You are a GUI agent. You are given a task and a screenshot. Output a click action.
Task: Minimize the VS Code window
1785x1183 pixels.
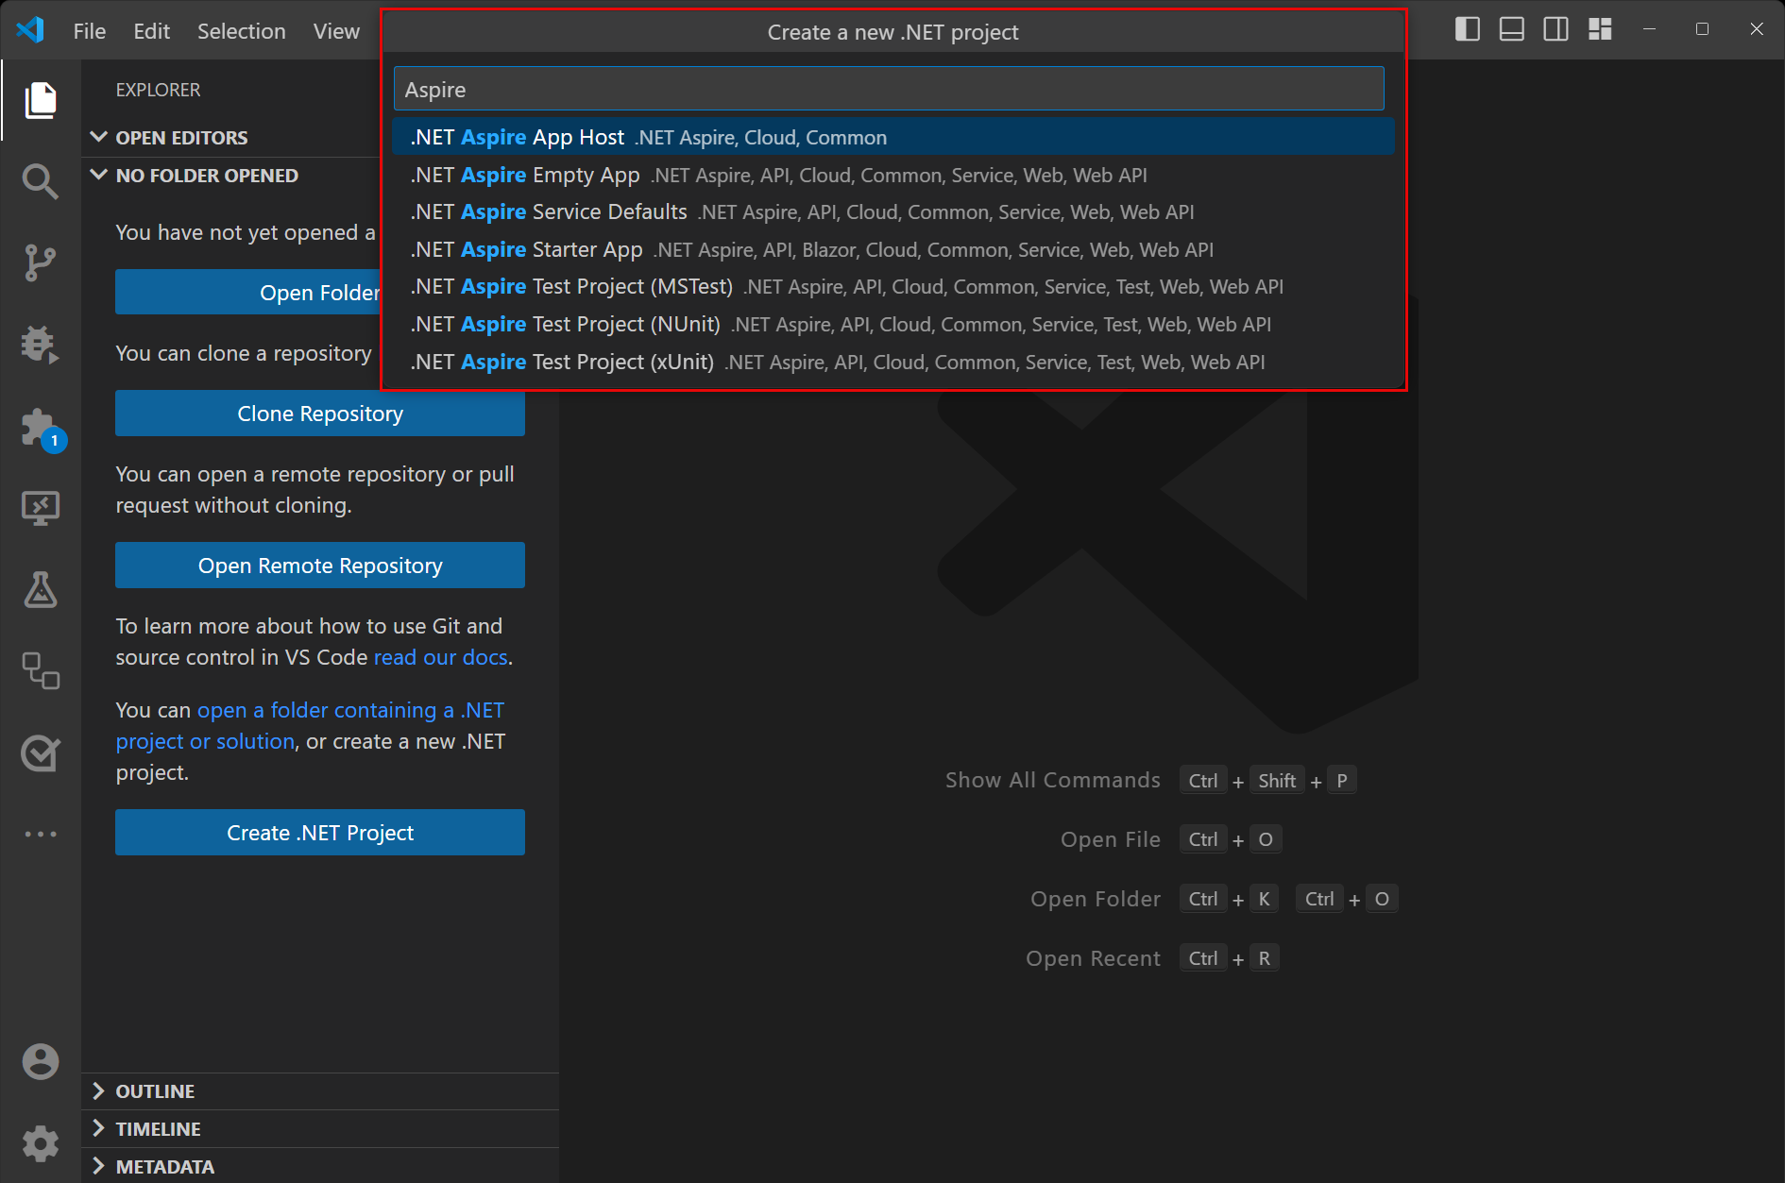pos(1649,29)
